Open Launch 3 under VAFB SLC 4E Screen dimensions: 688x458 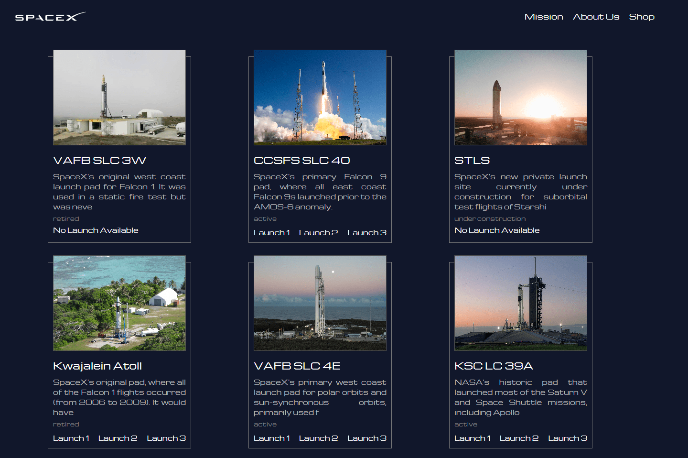point(367,438)
